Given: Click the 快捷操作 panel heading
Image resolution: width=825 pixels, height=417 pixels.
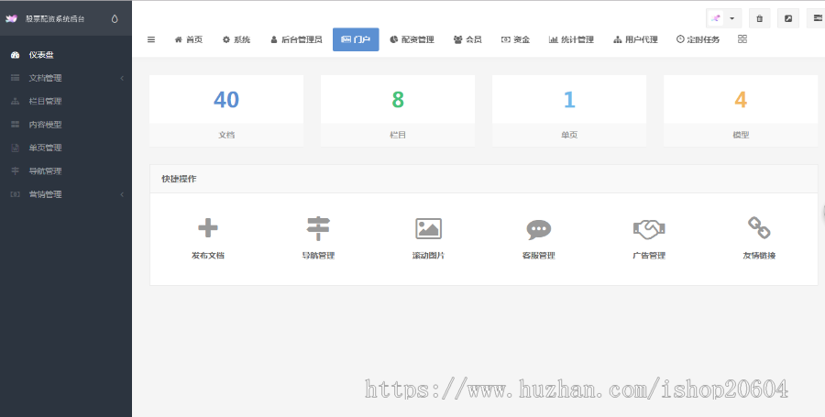Looking at the screenshot, I should 179,179.
